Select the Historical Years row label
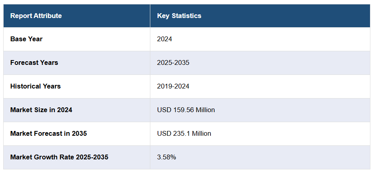 coord(36,86)
